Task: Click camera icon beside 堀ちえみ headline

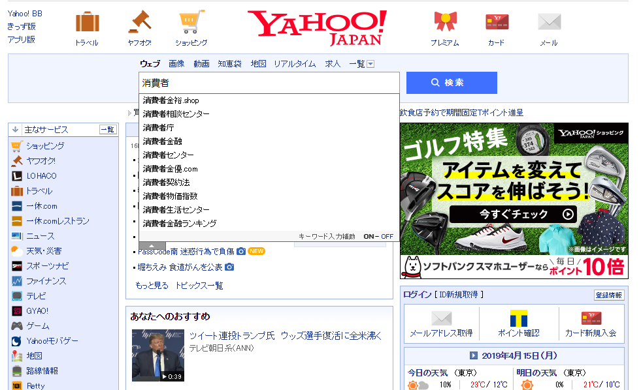Action: pos(230,267)
